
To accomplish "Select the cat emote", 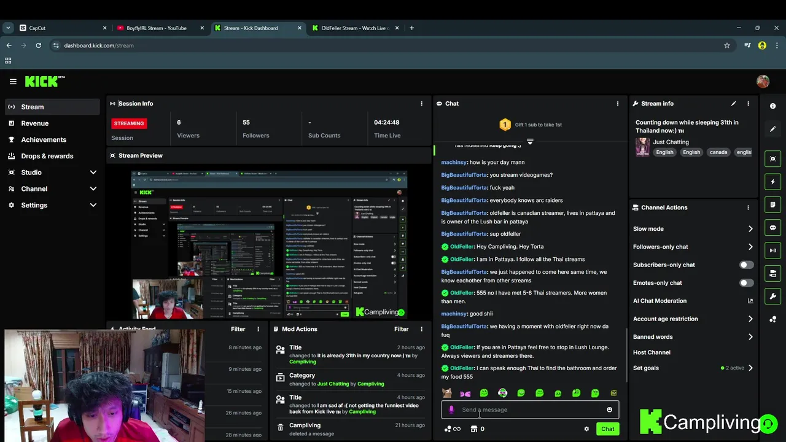I will (x=447, y=393).
